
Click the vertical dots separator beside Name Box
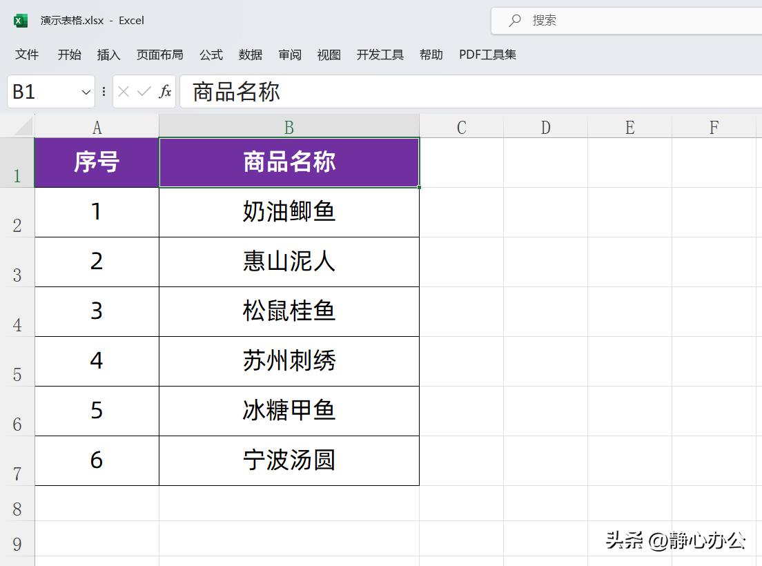pos(102,91)
